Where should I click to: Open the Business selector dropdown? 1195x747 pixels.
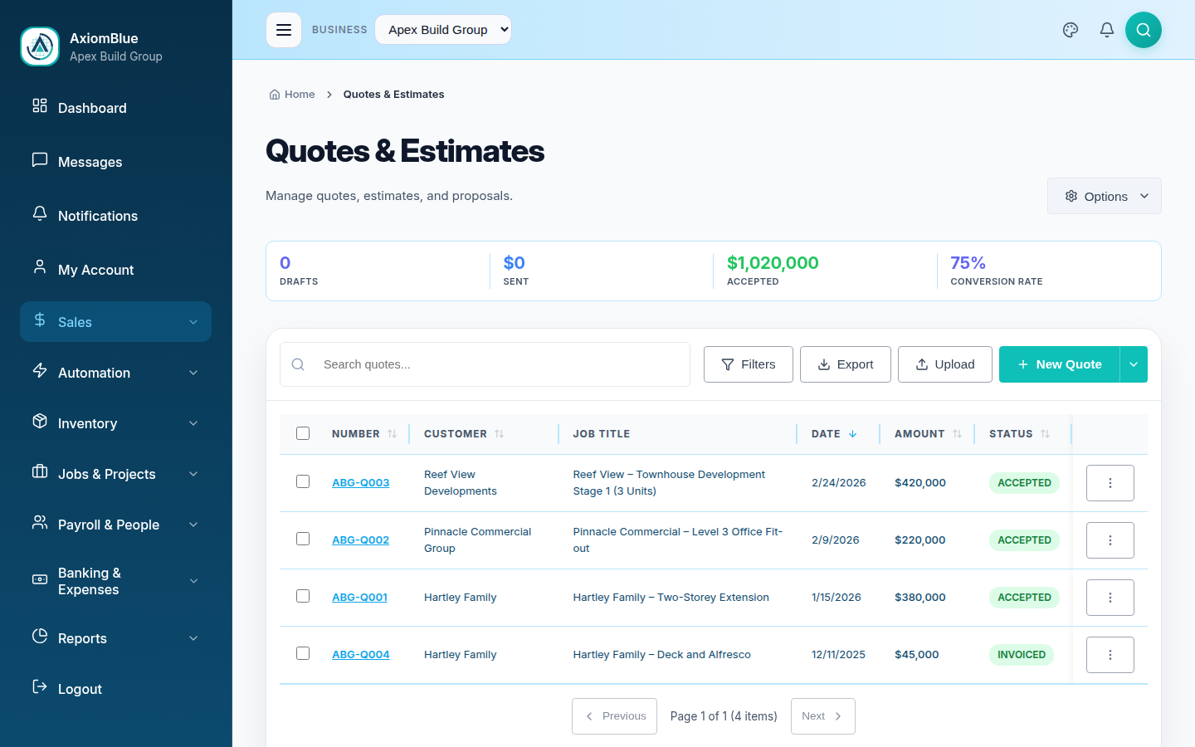[x=443, y=30]
